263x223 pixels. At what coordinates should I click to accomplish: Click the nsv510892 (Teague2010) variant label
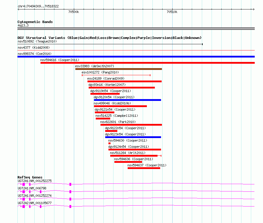pyautogui.click(x=37, y=41)
